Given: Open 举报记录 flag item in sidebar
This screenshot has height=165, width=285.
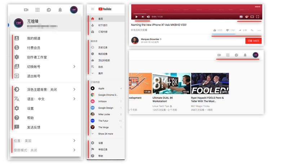Looking at the screenshot, I should coord(106,150).
